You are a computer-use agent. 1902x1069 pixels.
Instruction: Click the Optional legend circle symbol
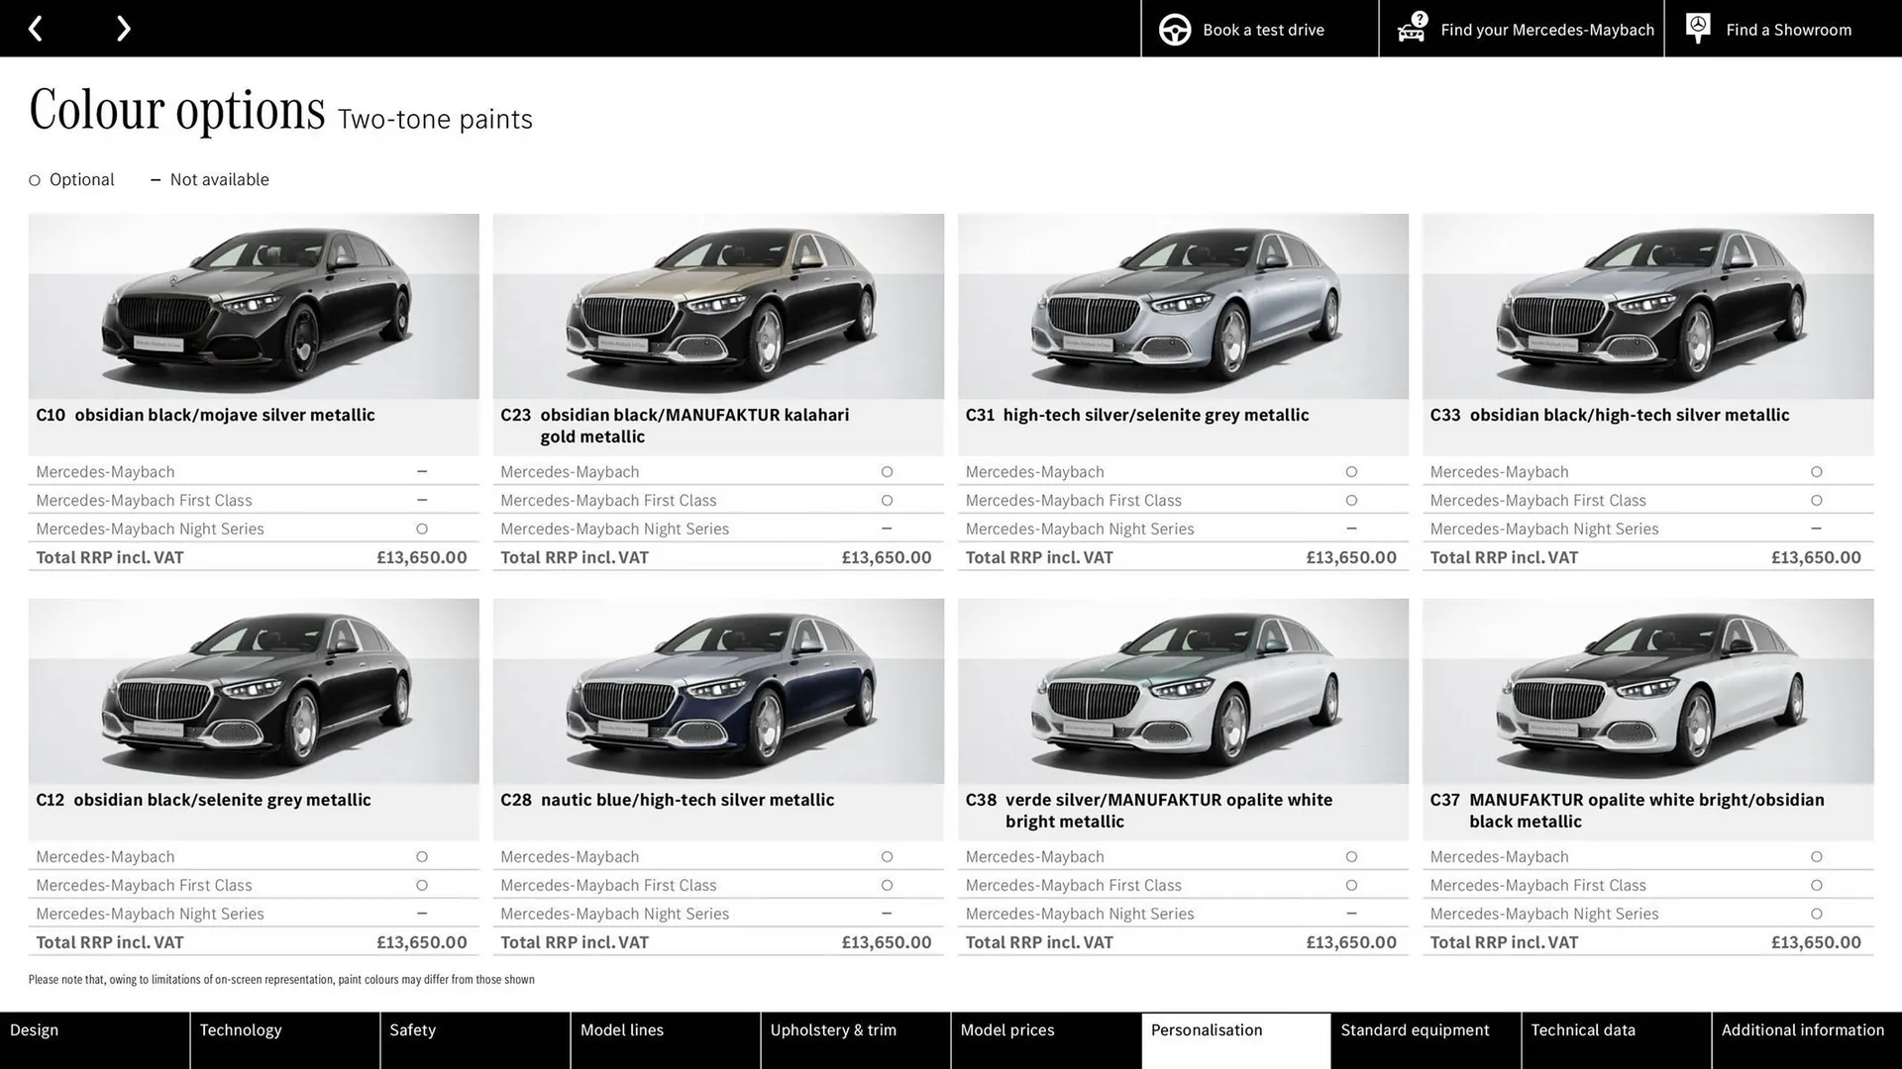[35, 180]
